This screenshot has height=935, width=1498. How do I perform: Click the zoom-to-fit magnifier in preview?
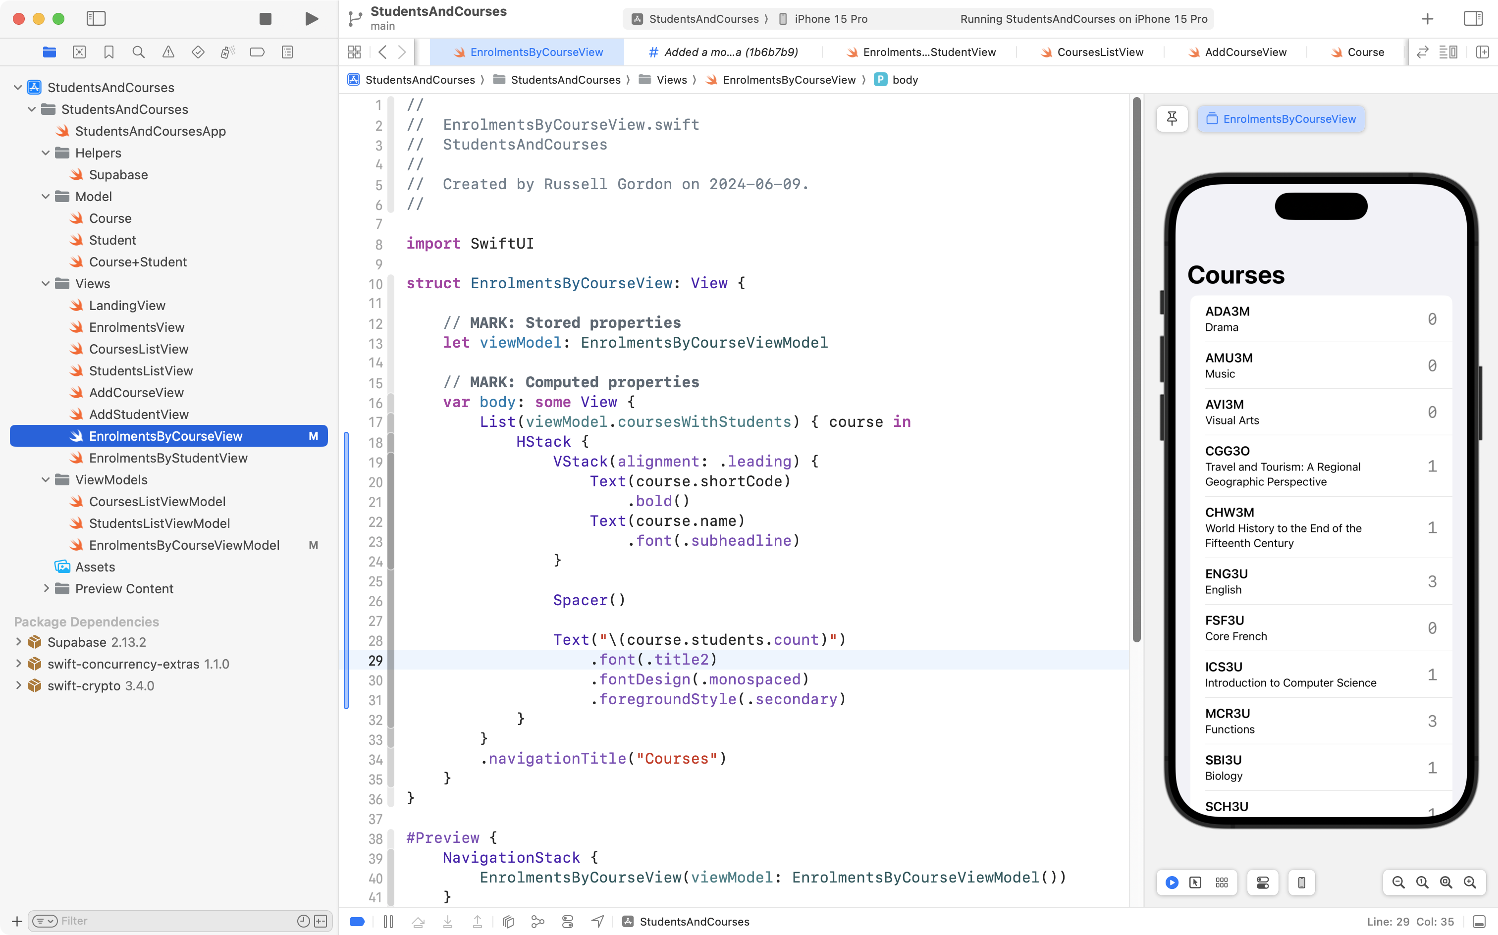point(1445,883)
